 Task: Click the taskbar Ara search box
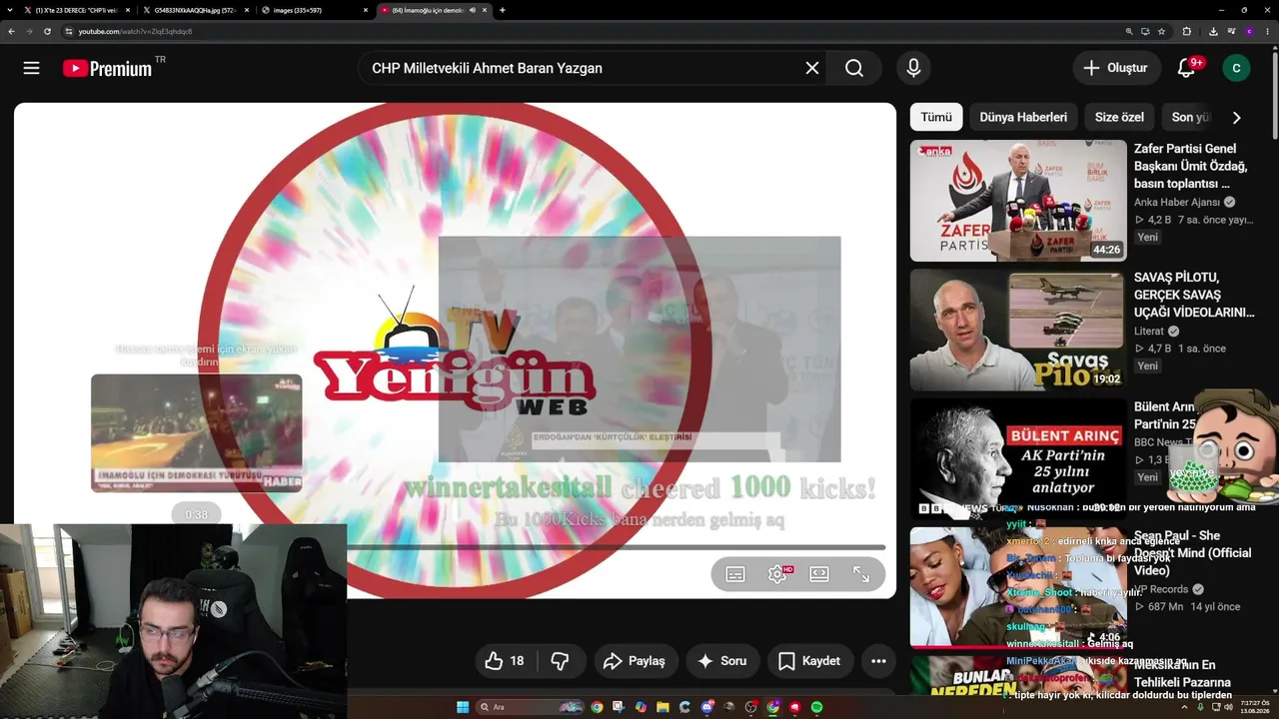pos(528,707)
